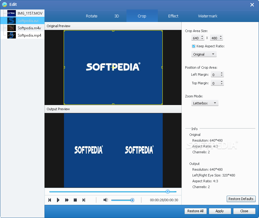Increase the Left Margin value
This screenshot has width=259, height=218.
click(222, 73)
